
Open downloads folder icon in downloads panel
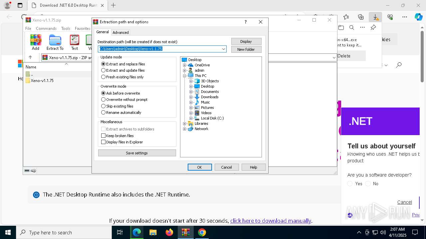coord(341,28)
